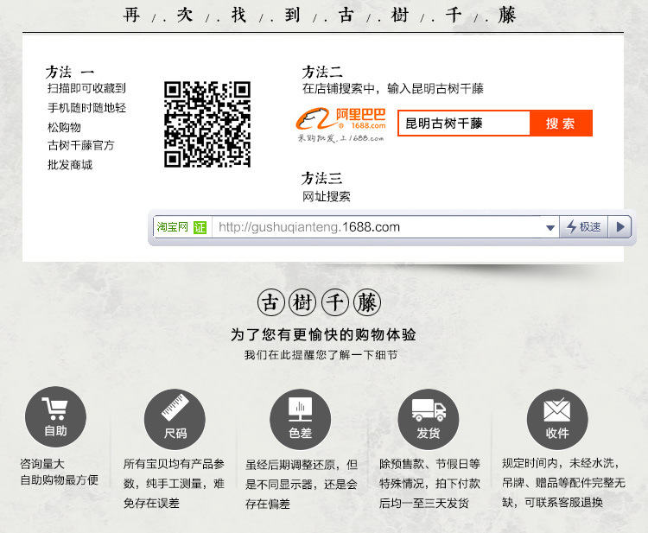Image resolution: width=648 pixels, height=533 pixels.
Task: Click the 收件 envelope icon
Action: [557, 419]
